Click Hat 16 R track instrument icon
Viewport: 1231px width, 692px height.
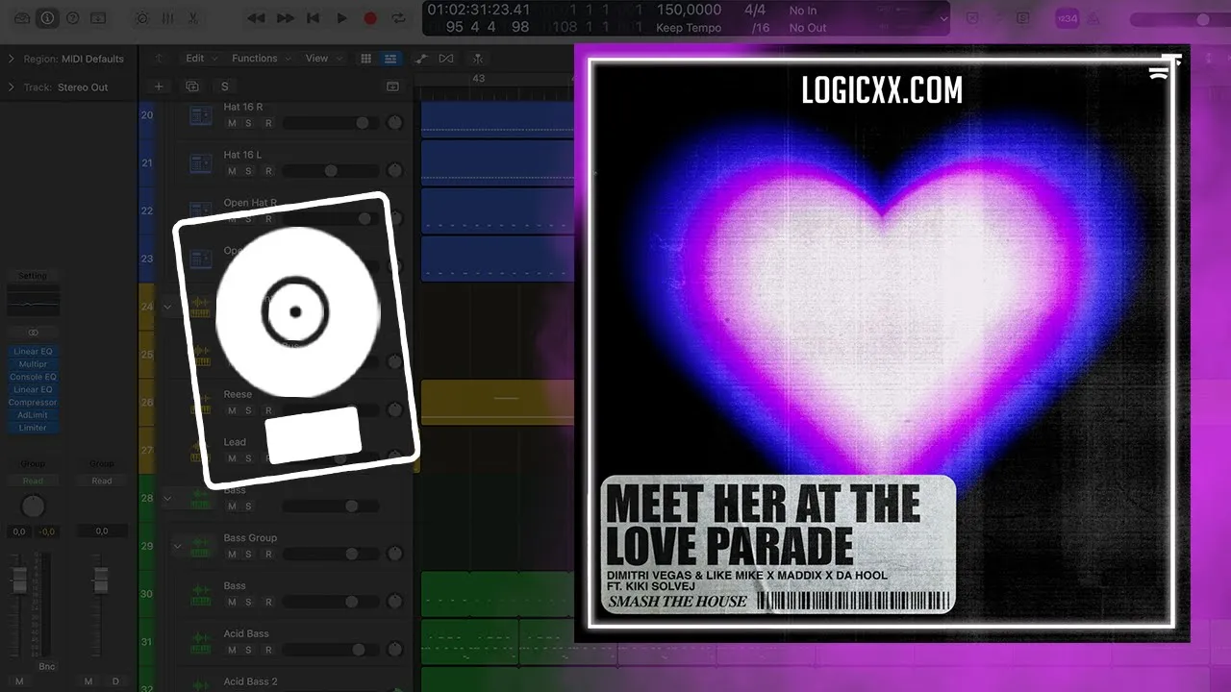[201, 116]
